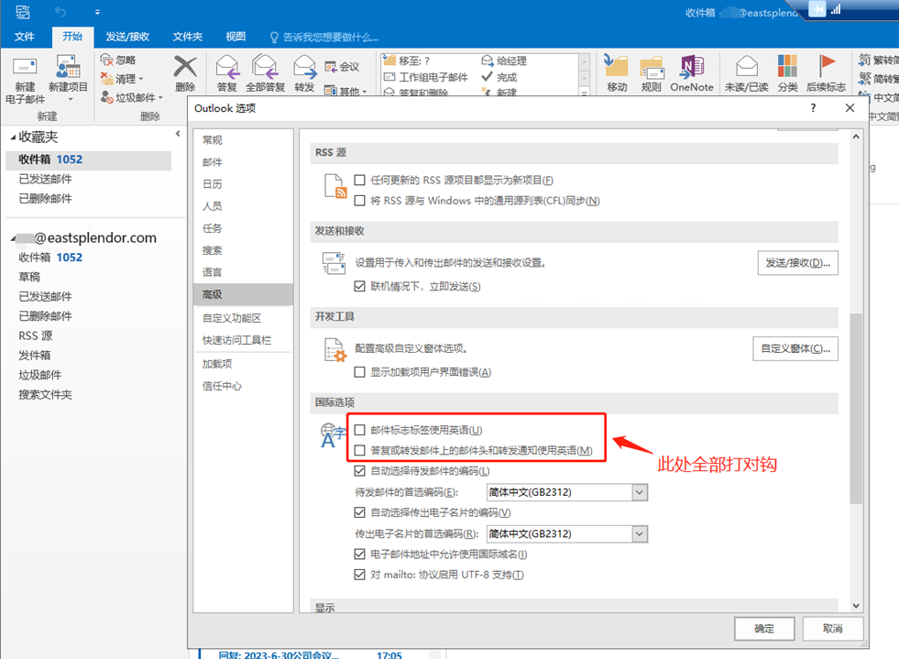
Task: Switch to the 发送/接收 ribbon tab
Action: [127, 37]
